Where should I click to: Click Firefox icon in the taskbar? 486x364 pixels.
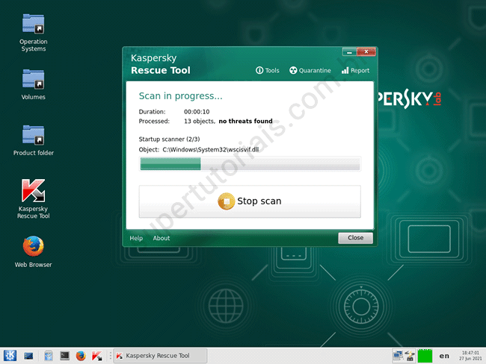click(81, 356)
